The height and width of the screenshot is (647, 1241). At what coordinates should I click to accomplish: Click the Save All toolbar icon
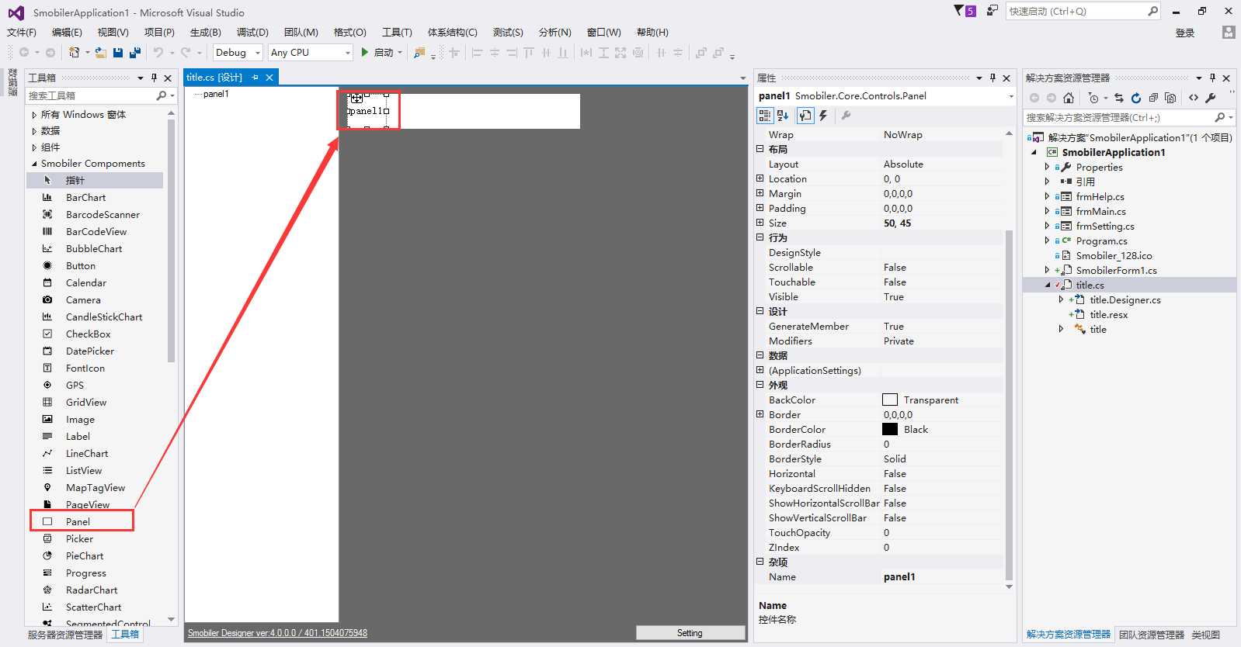tap(134, 53)
